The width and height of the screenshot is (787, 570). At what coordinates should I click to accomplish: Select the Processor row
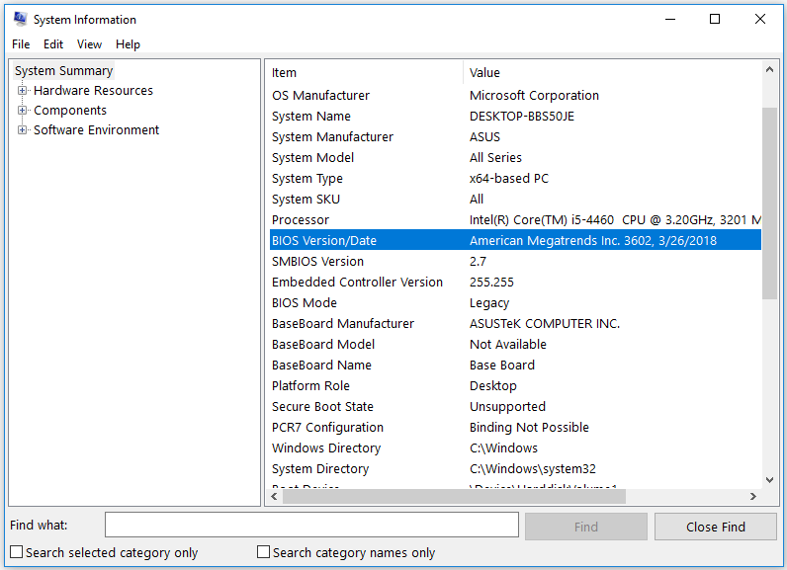point(515,219)
